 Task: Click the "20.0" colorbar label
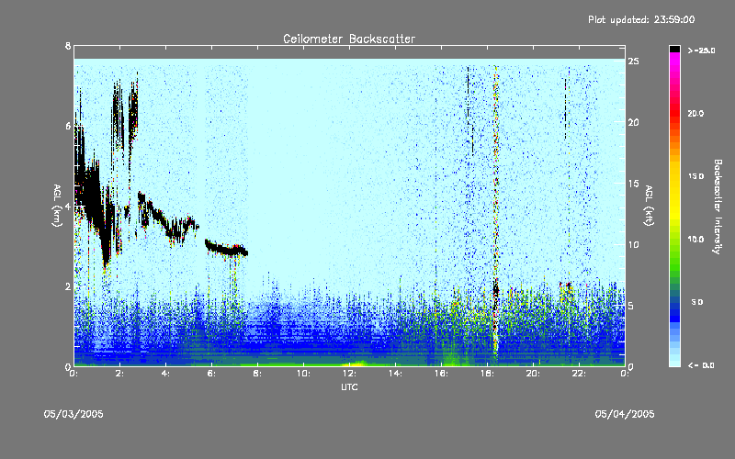(695, 113)
